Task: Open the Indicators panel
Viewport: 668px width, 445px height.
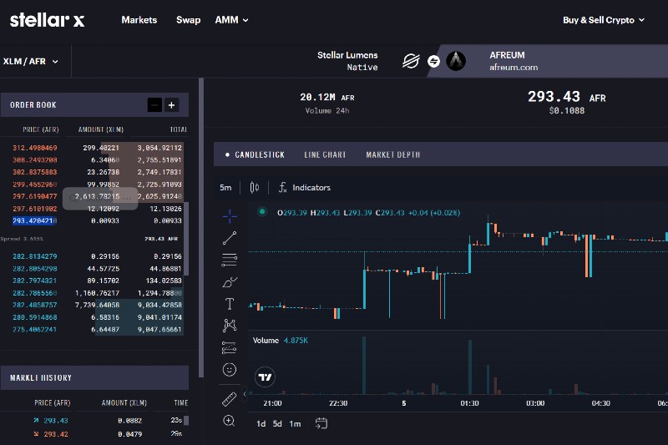Action: click(304, 188)
